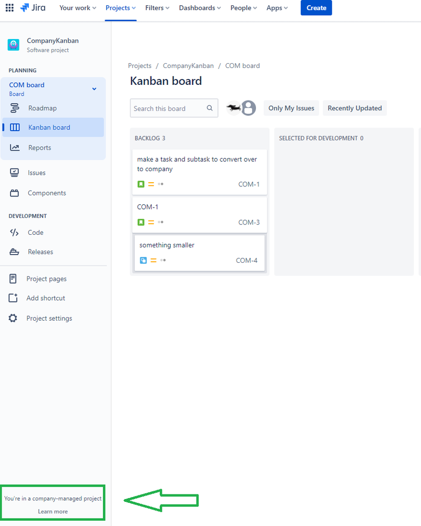The image size is (421, 526).
Task: Click the Reports chart icon
Action: click(14, 147)
